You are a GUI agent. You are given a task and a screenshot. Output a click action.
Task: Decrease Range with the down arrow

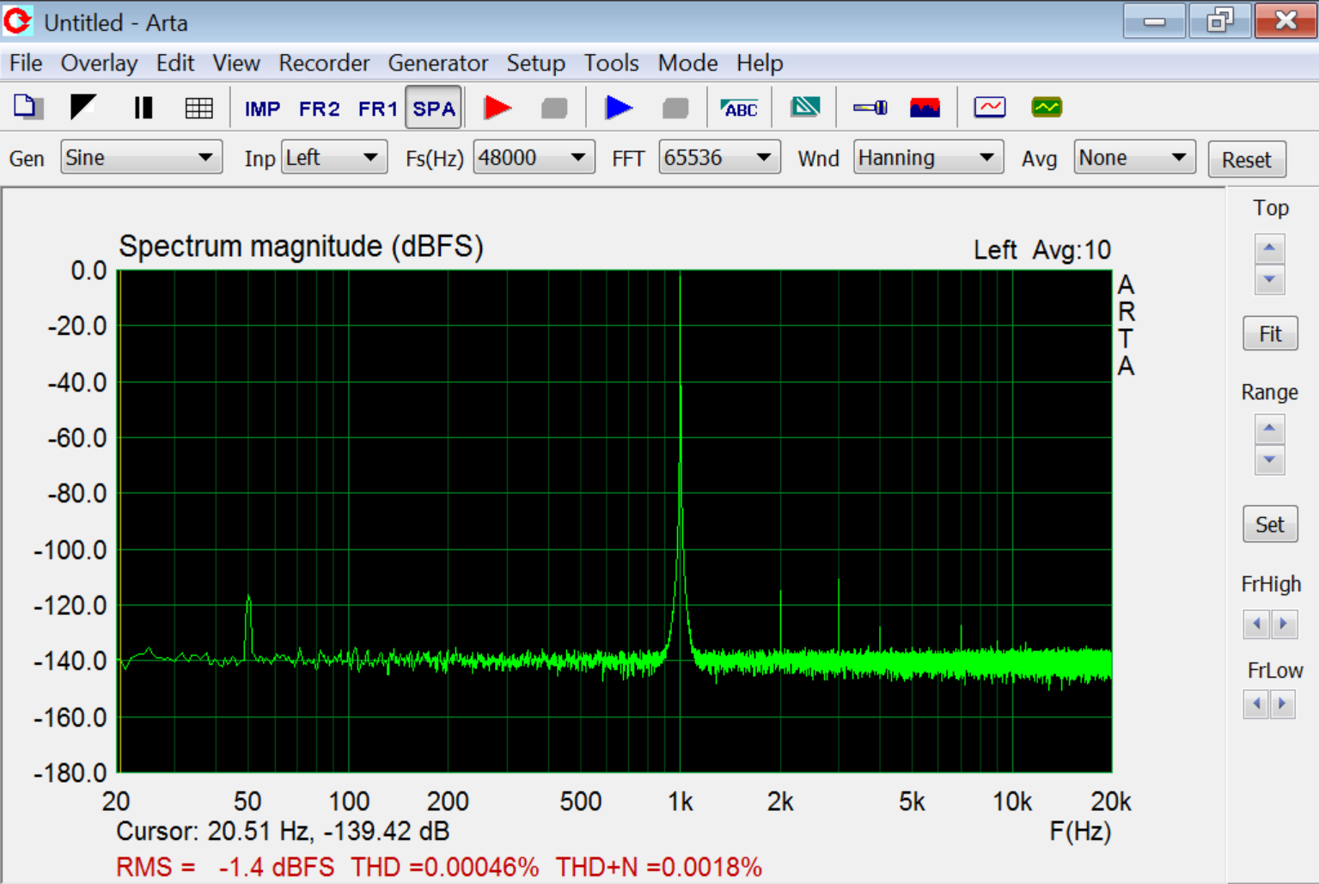1270,460
